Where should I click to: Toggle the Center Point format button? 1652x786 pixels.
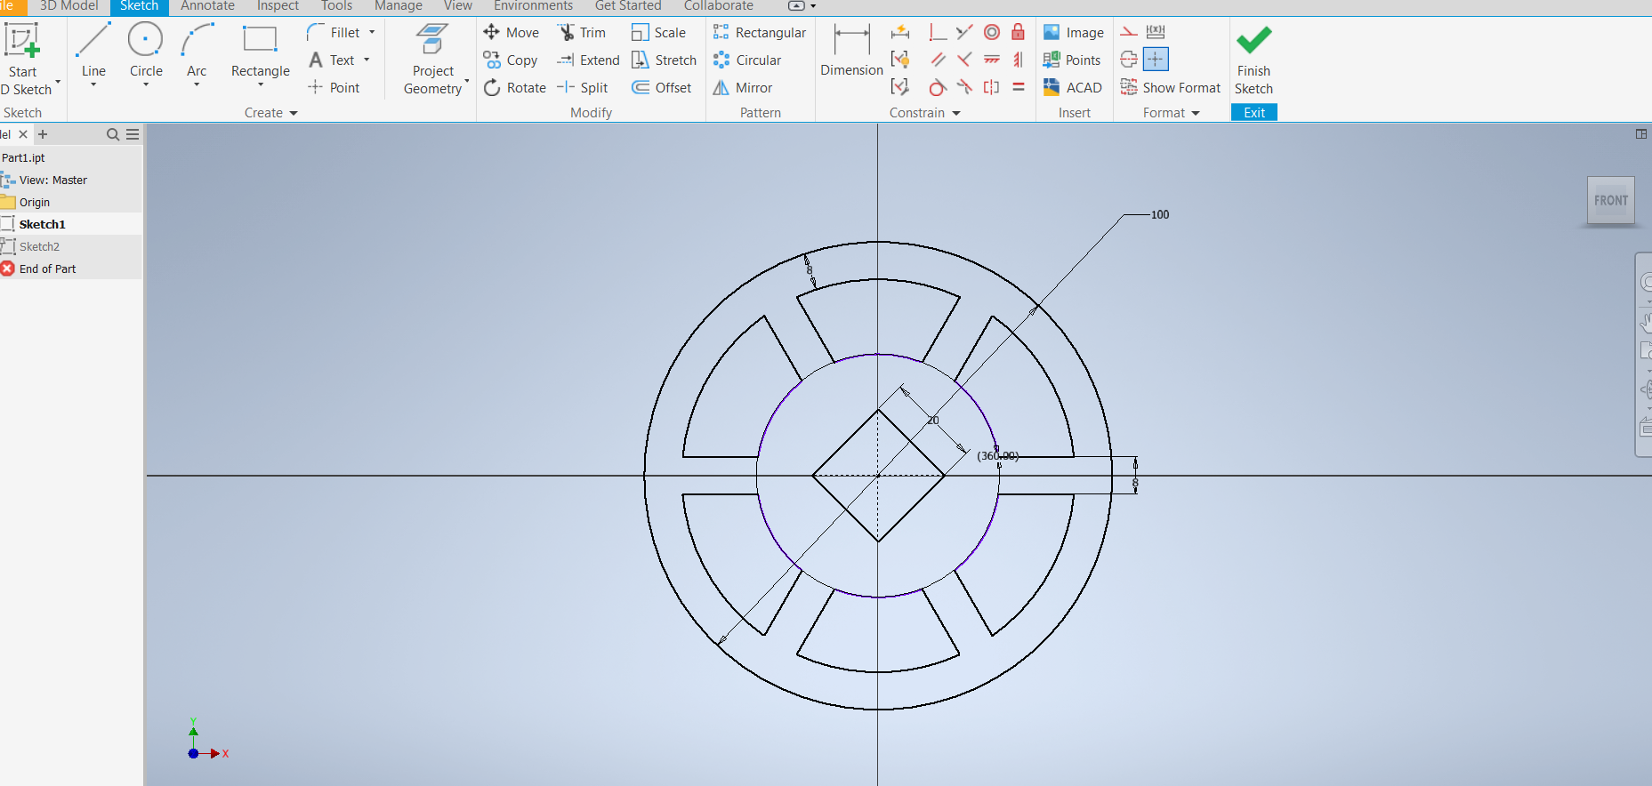(x=1156, y=60)
